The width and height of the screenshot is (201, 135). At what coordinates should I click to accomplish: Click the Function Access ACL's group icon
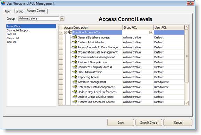(x=70, y=32)
